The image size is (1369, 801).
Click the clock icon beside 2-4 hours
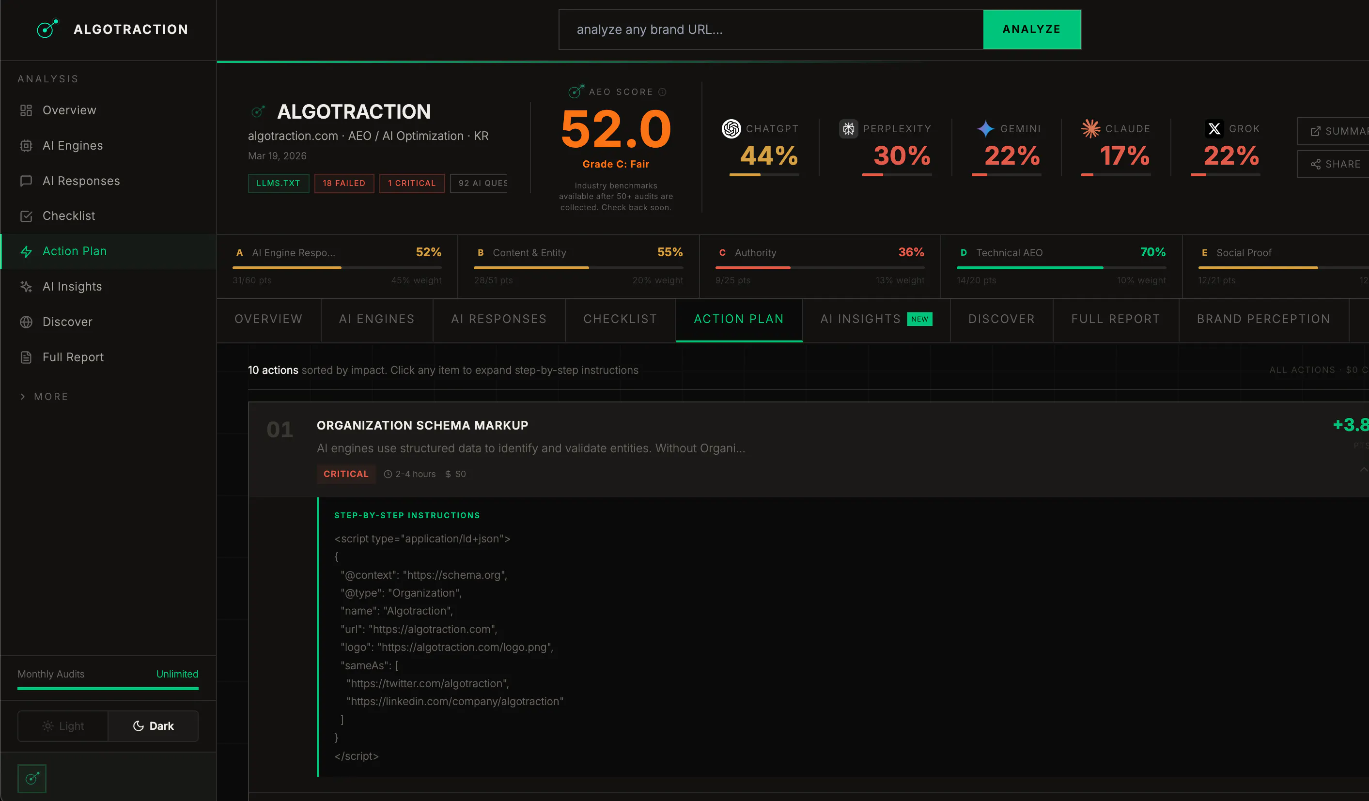(388, 474)
